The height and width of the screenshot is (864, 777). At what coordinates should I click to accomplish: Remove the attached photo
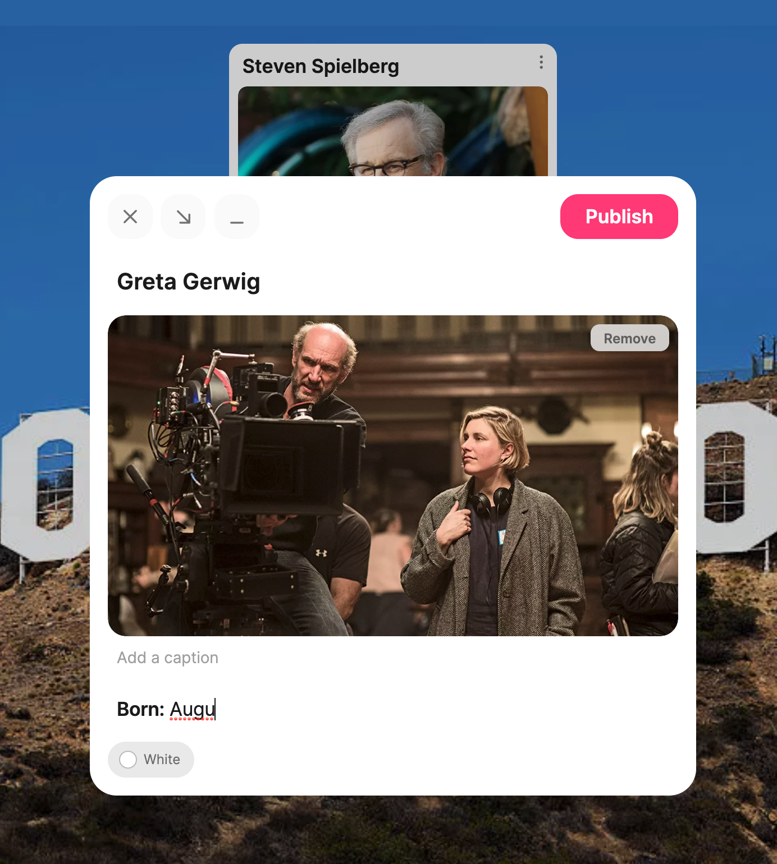pos(629,338)
